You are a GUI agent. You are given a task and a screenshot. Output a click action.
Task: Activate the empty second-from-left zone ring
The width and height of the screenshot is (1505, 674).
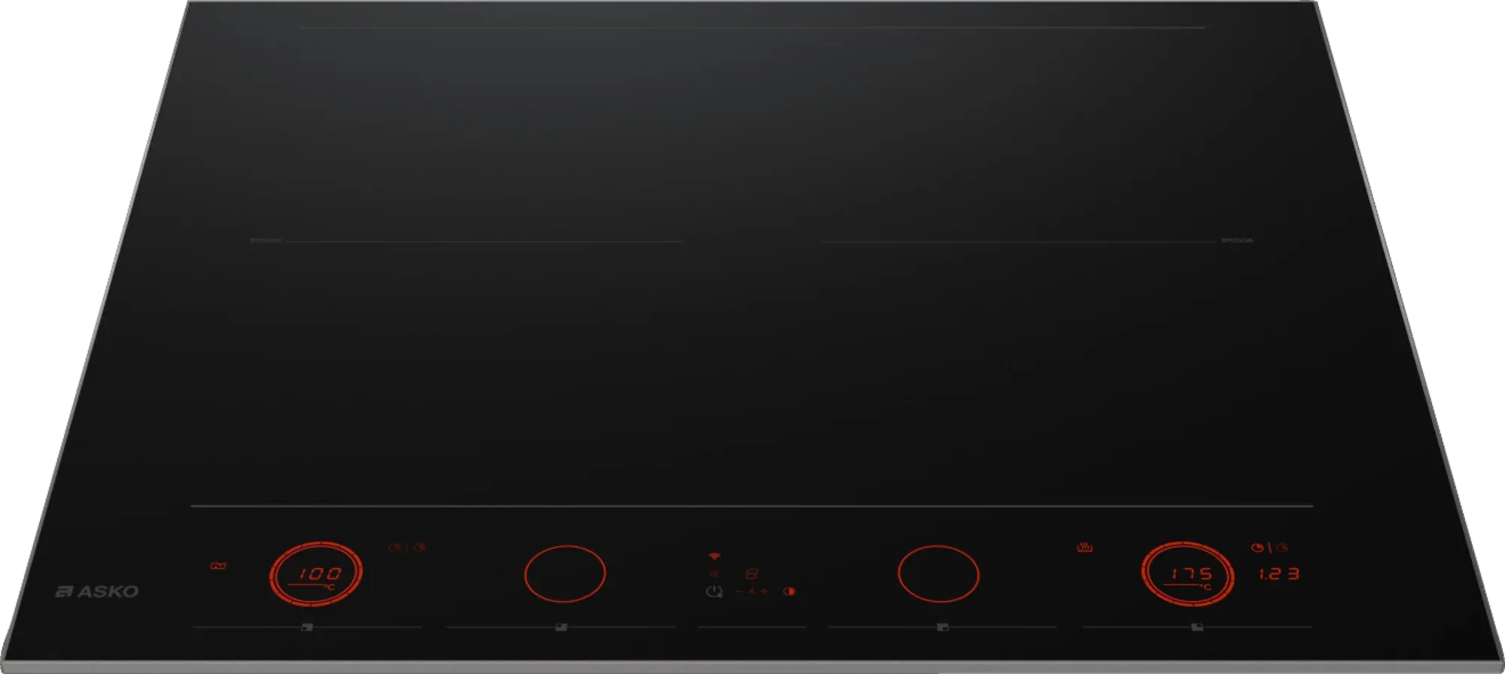tap(565, 574)
